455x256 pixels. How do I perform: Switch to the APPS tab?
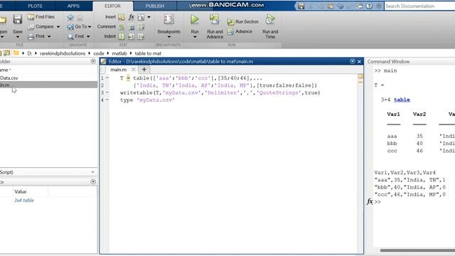click(73, 6)
